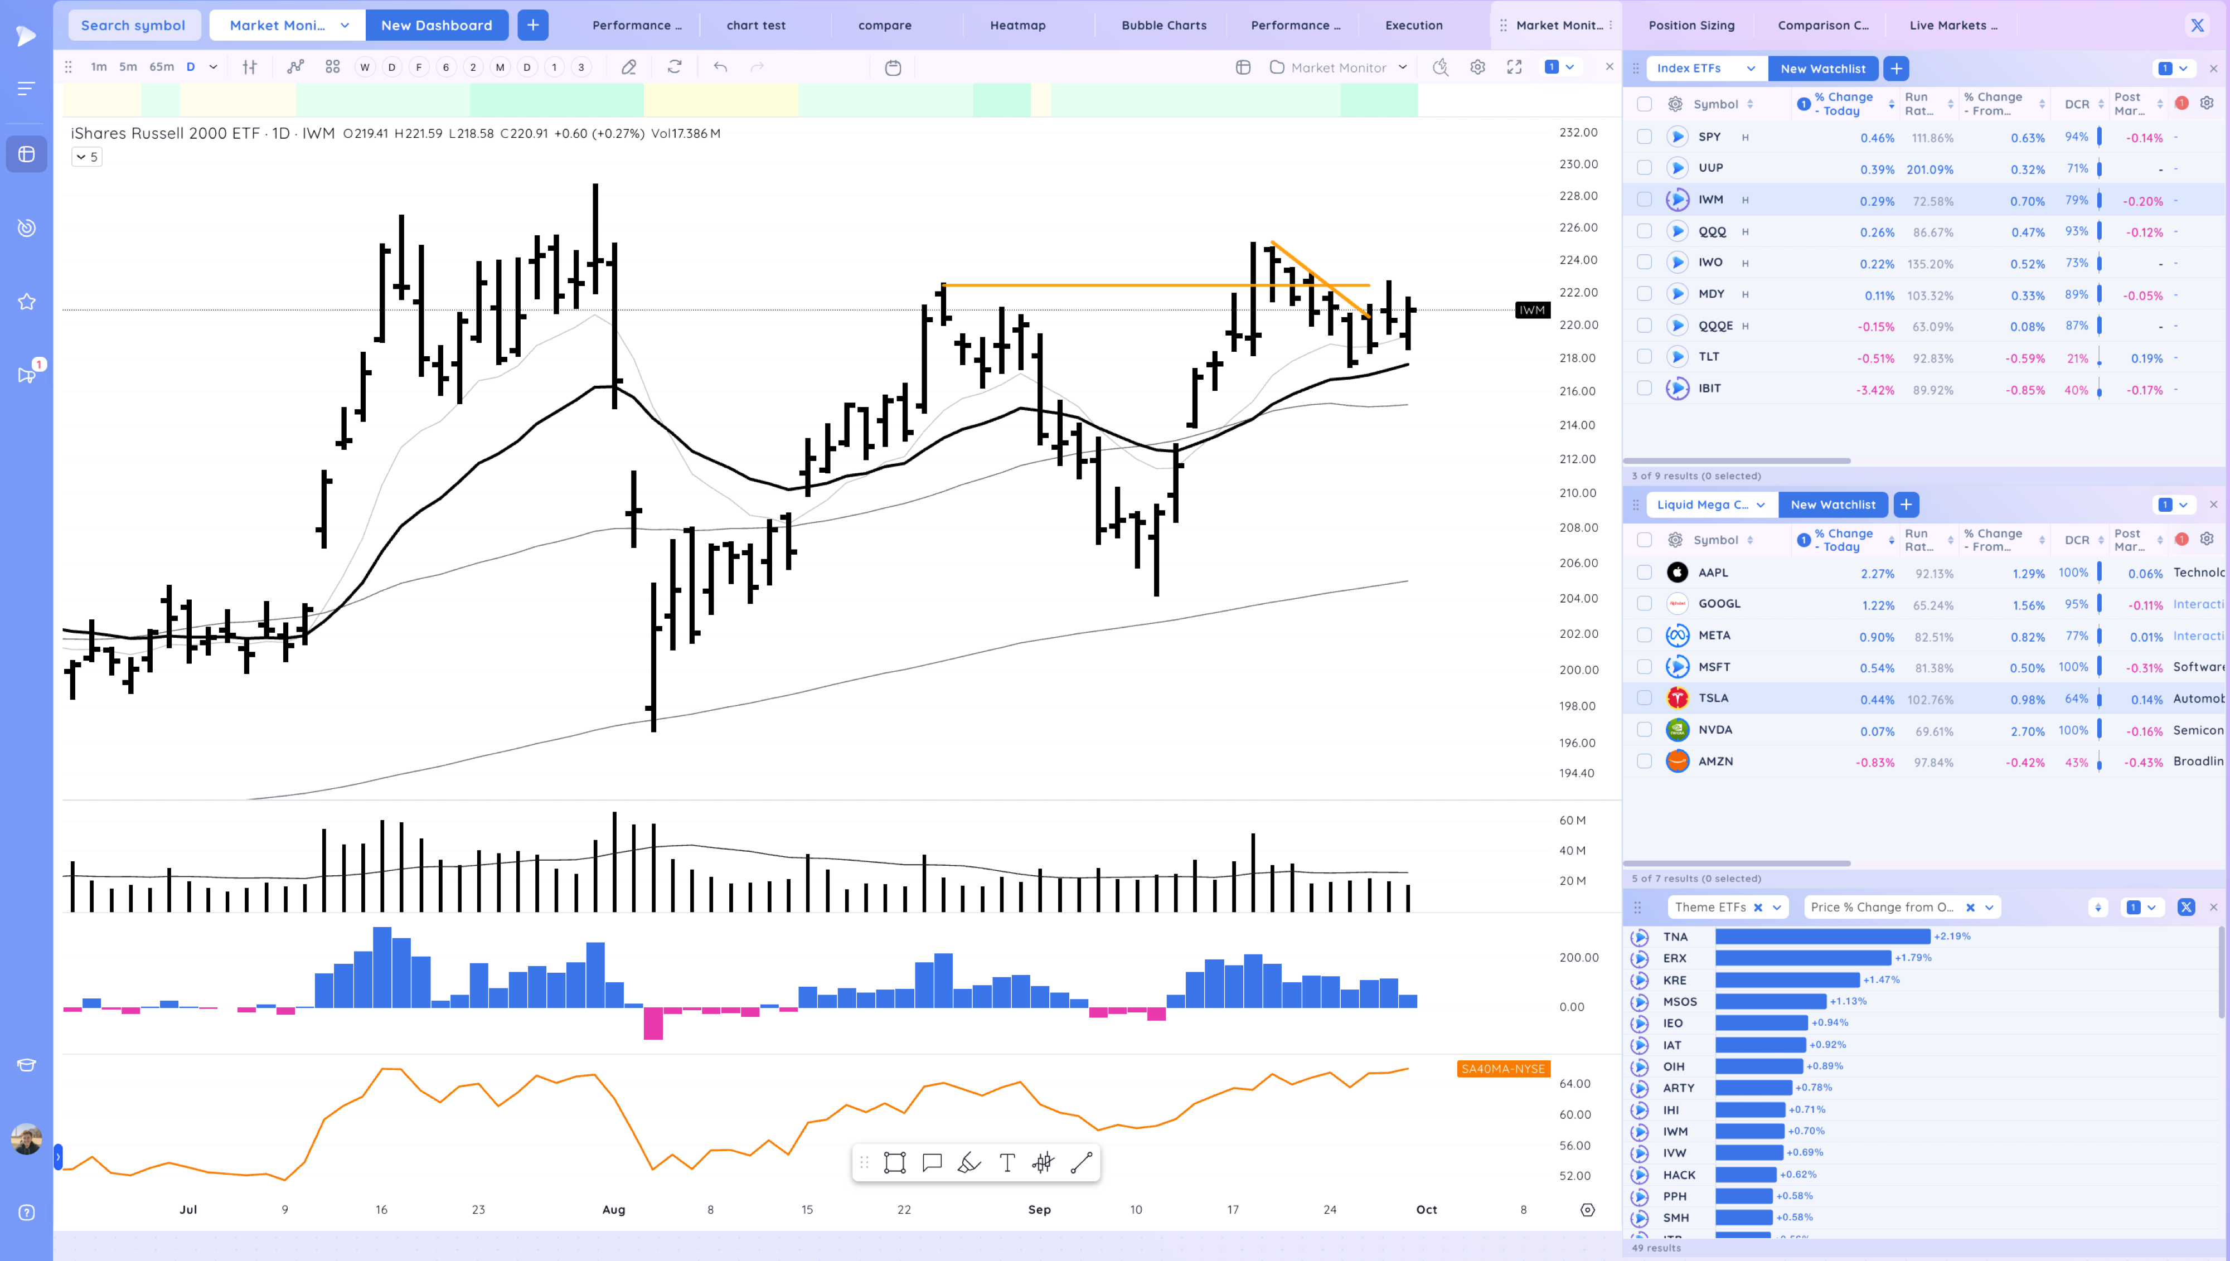
Task: Open the chart Market Monitor folder dropdown
Action: pyautogui.click(x=1340, y=67)
